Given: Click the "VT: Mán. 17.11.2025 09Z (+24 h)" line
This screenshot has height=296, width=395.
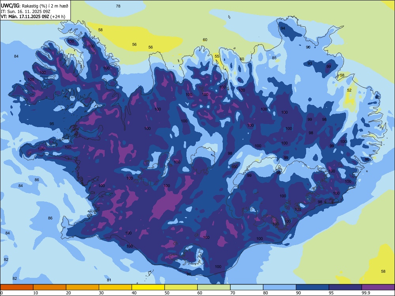Looking at the screenshot, I should 33,17.
